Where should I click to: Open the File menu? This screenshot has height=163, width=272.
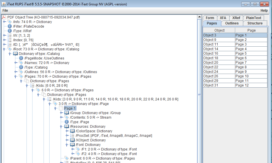(5, 11)
